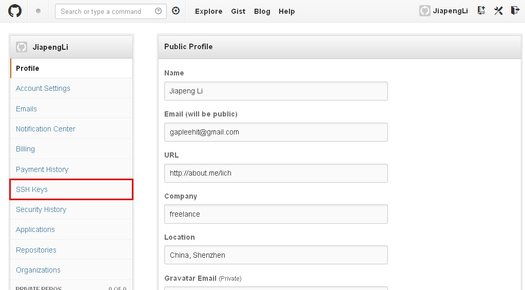Open account settings tools icon
Image resolution: width=525 pixels, height=290 pixels.
coord(498,11)
